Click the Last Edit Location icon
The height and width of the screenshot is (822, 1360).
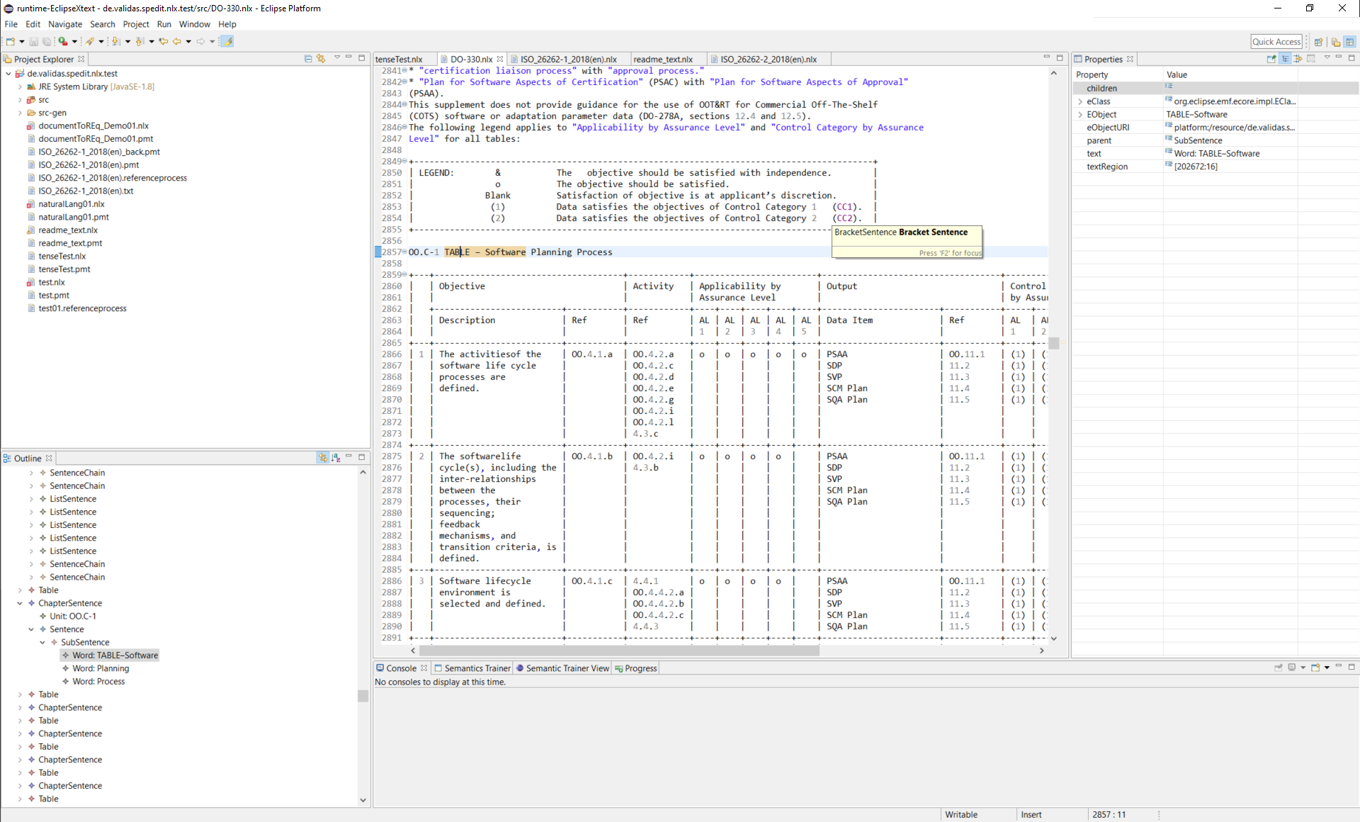pos(164,42)
